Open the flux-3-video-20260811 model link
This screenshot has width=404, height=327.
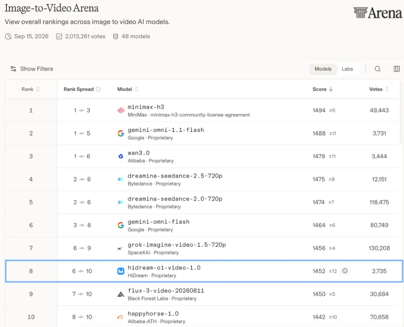click(x=166, y=291)
